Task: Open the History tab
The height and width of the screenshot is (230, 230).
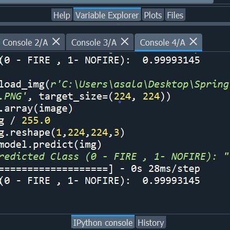Action: point(151,223)
